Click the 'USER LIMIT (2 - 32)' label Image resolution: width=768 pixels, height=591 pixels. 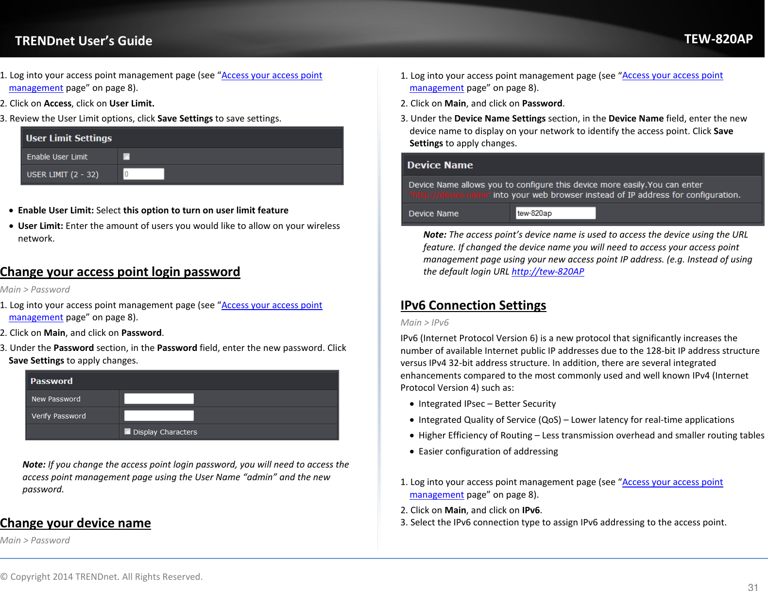(x=63, y=174)
